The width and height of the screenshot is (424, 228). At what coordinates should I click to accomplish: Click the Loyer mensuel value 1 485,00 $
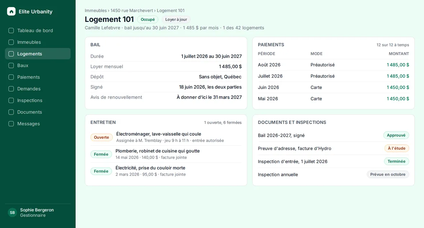coord(230,66)
